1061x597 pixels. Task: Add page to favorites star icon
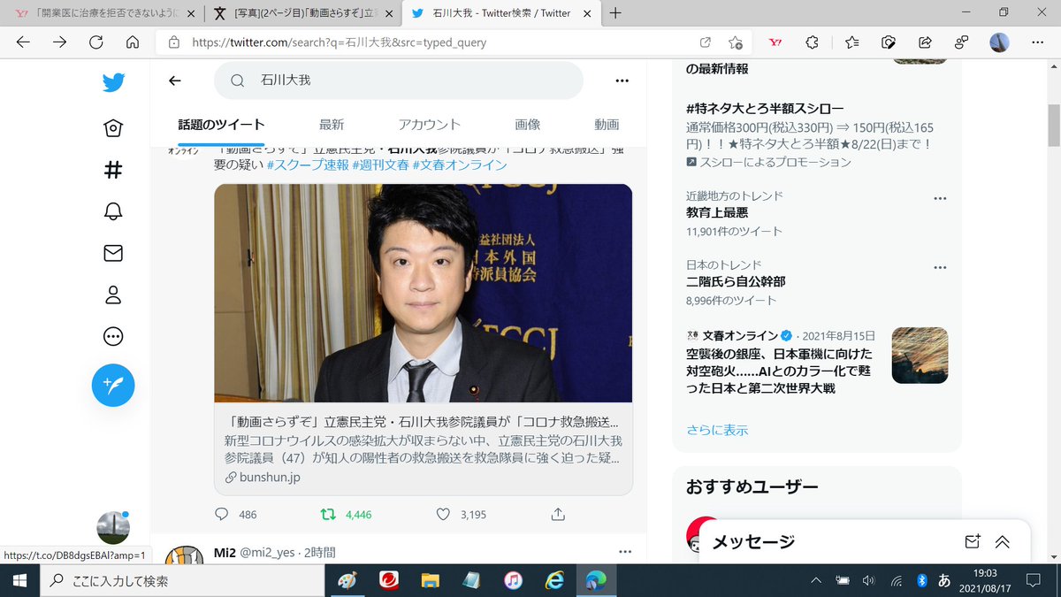[735, 42]
